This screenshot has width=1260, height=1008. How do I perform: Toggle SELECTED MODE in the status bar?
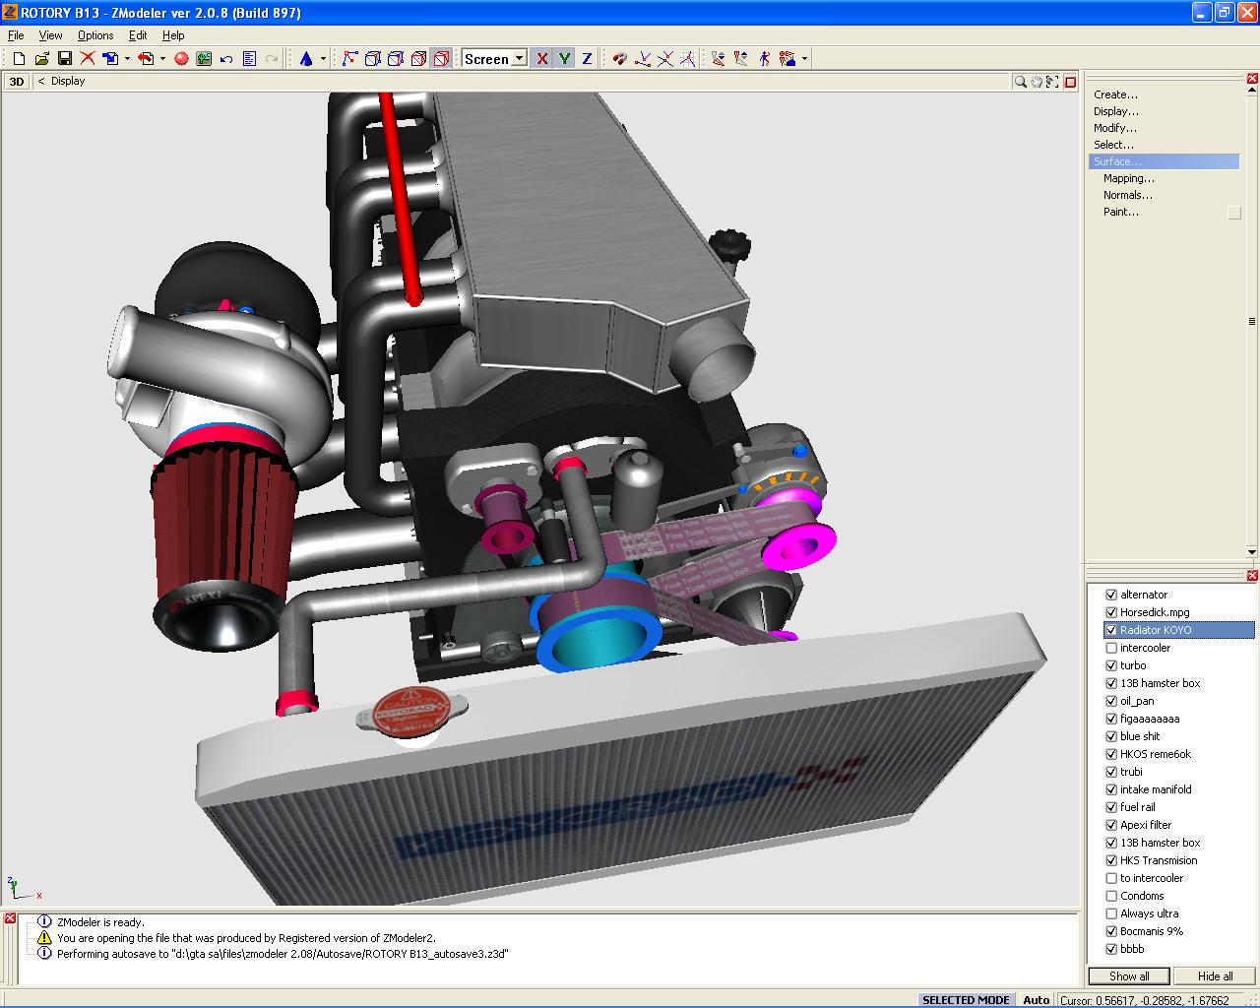coord(966,1000)
